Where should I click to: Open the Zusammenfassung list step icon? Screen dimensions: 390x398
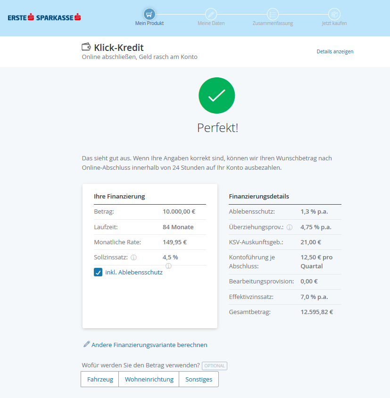272,13
